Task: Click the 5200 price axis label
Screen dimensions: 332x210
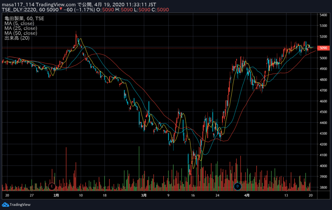Action: [x=323, y=36]
